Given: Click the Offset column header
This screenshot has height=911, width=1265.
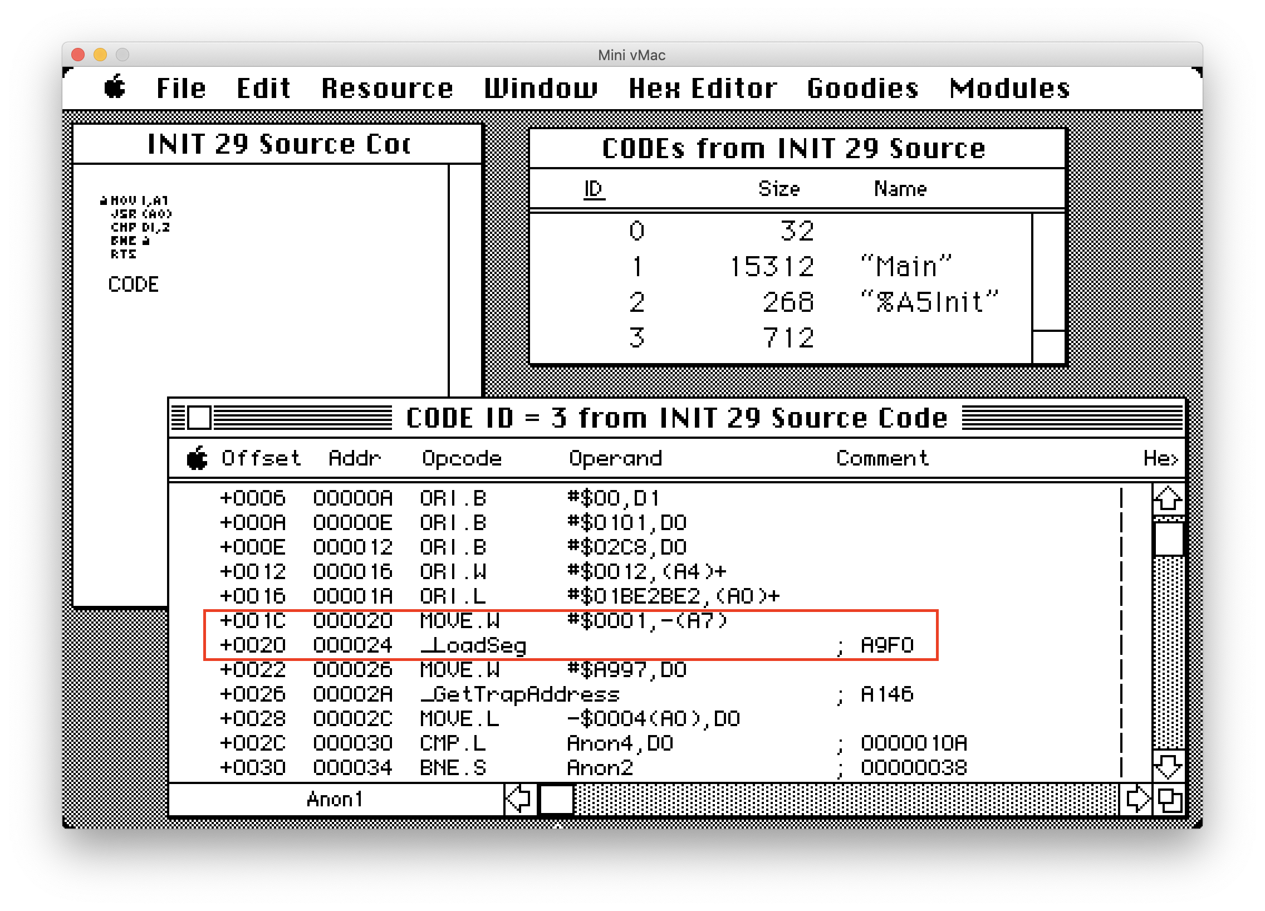Looking at the screenshot, I should point(261,458).
